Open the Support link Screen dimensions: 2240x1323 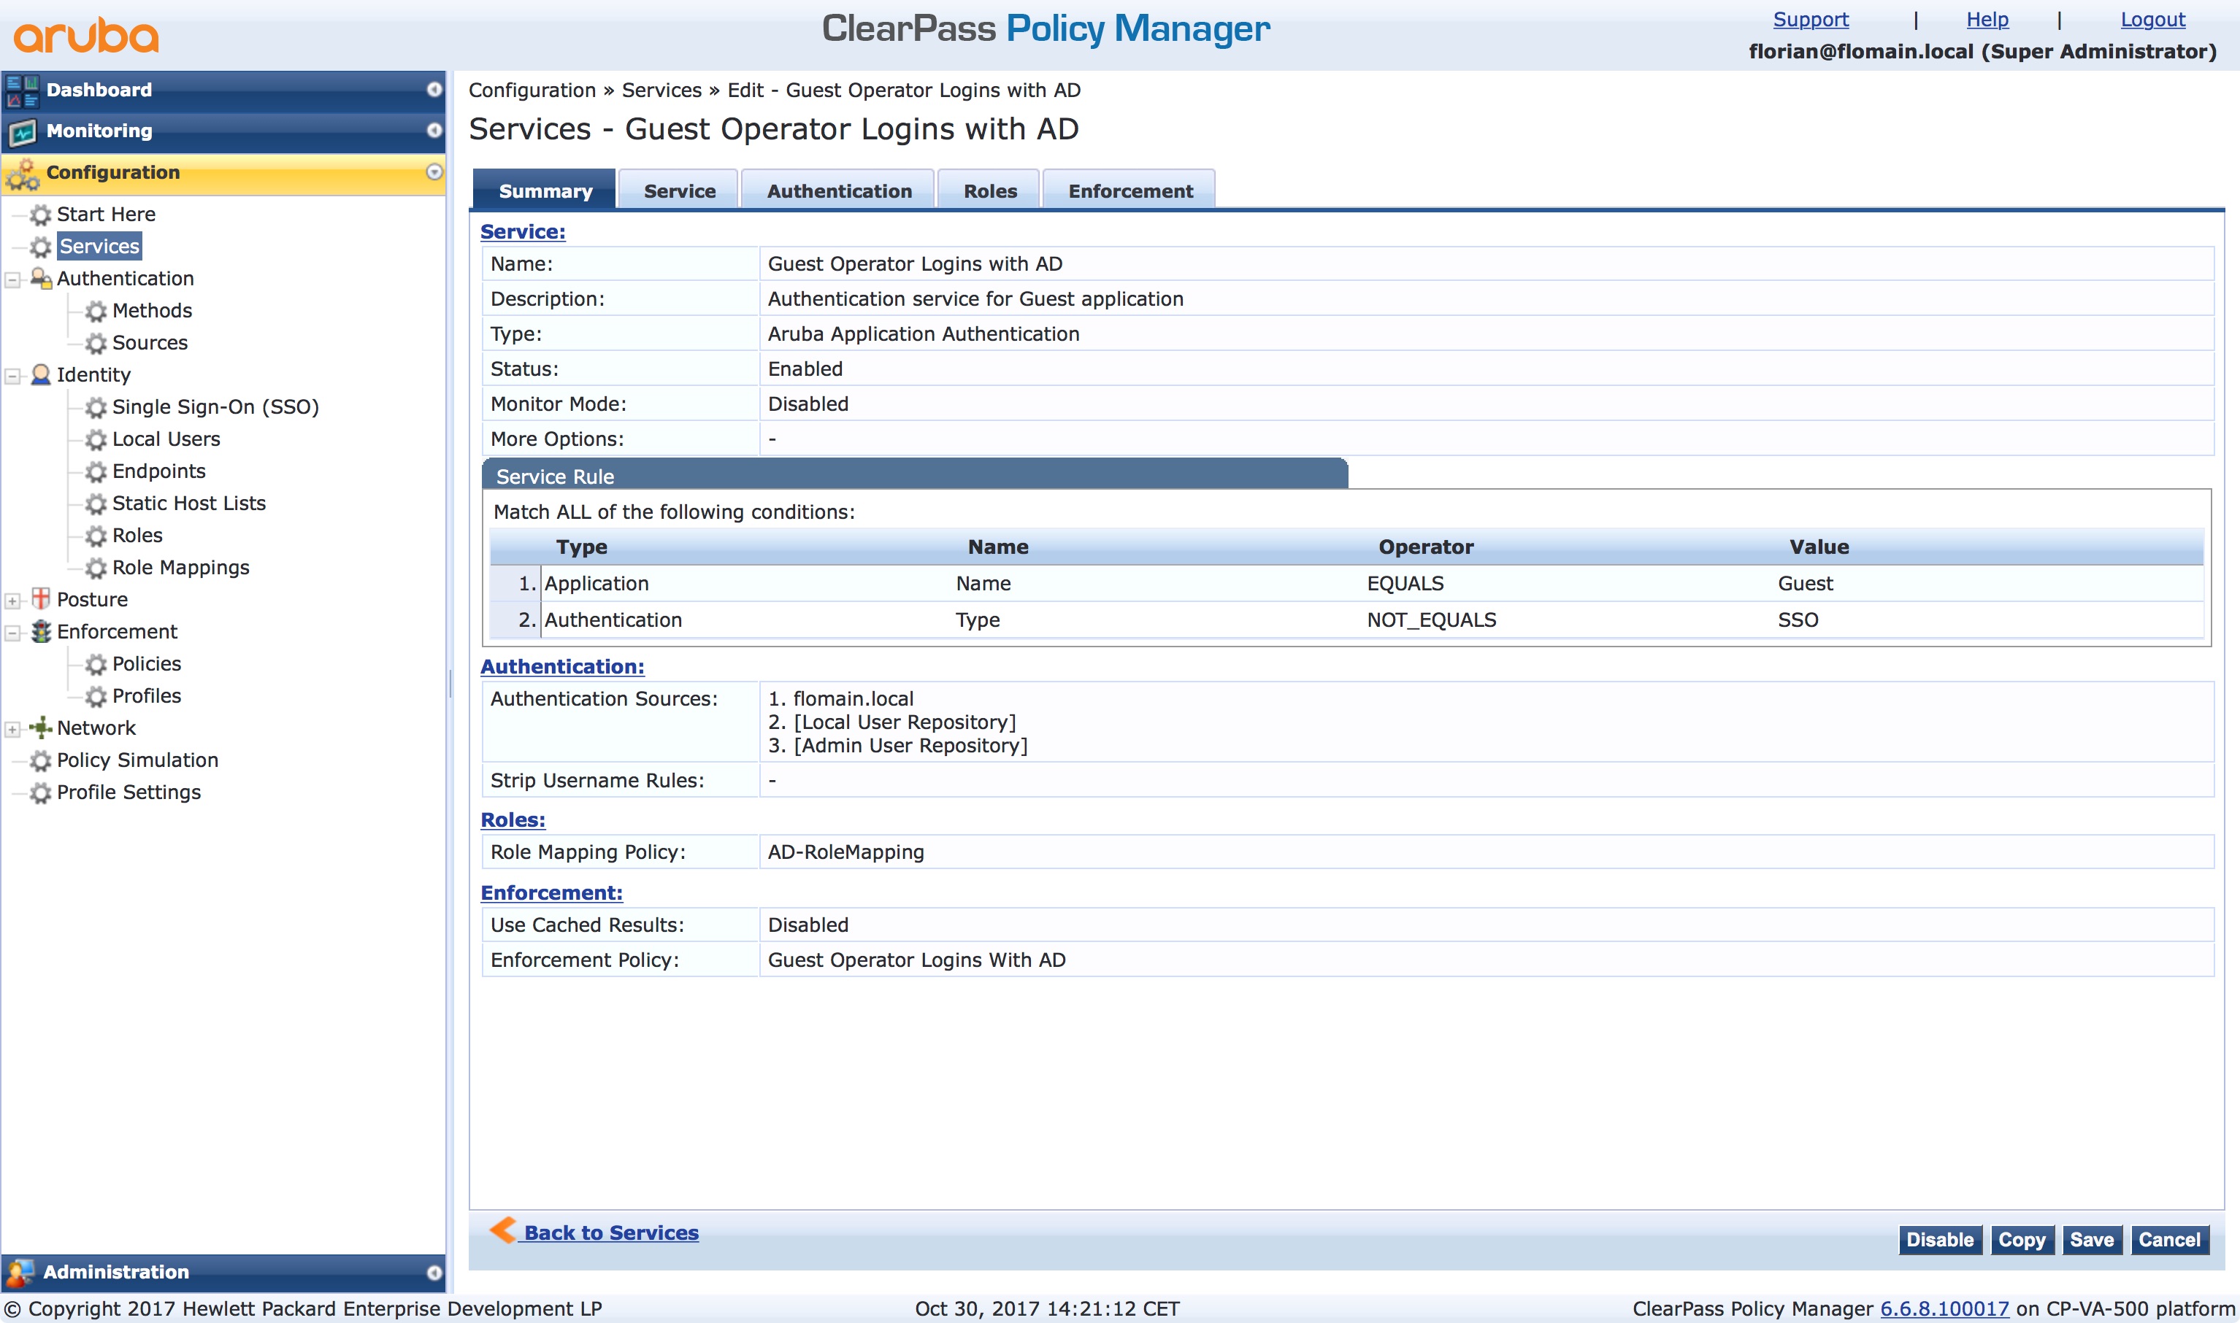coord(1810,20)
